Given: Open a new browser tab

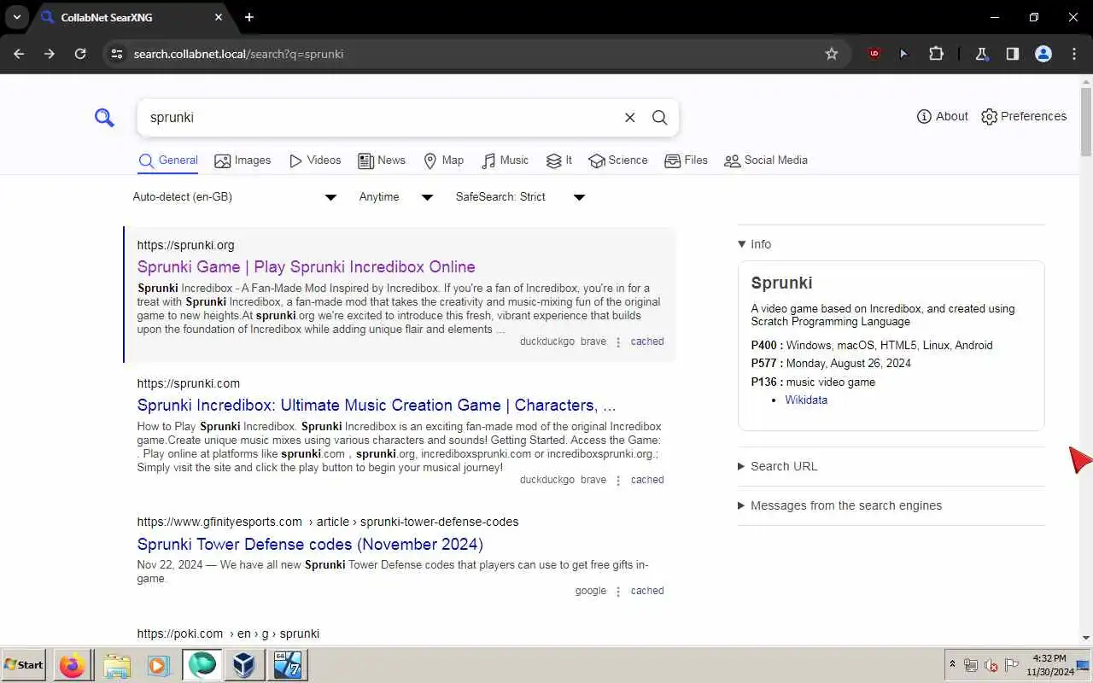Looking at the screenshot, I should coord(249,17).
